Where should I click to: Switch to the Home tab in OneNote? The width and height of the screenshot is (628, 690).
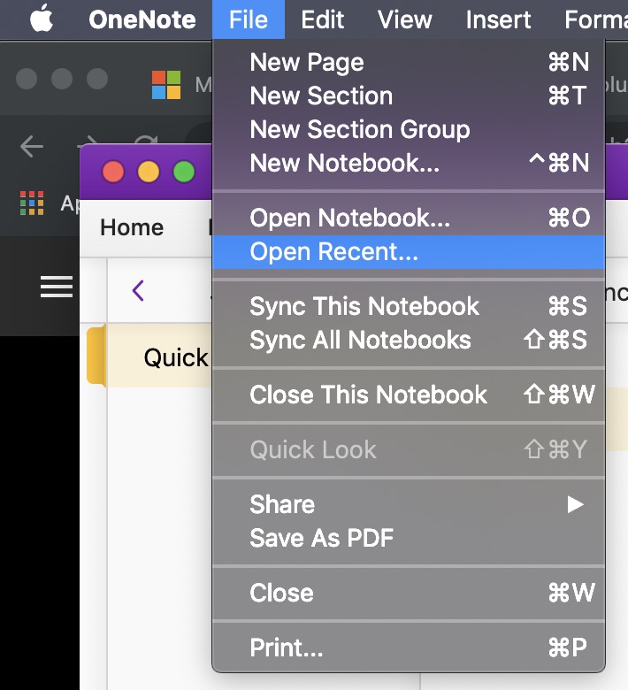pos(132,227)
